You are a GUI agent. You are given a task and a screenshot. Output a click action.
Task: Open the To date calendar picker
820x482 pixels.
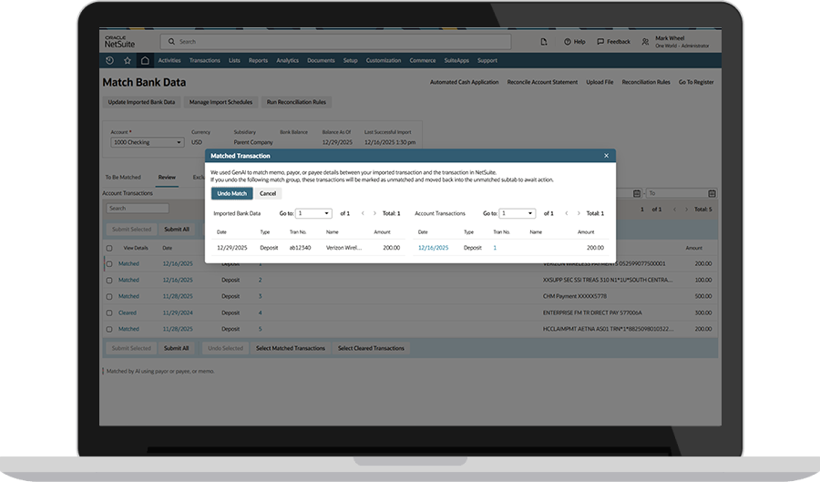(712, 193)
